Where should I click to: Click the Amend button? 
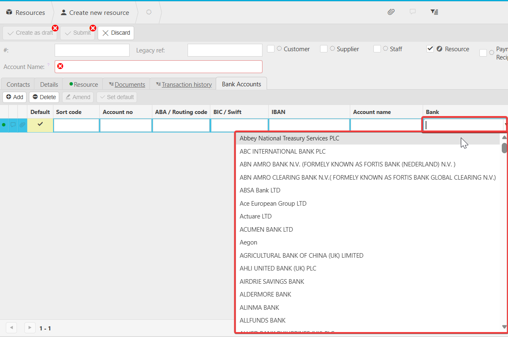tap(78, 97)
